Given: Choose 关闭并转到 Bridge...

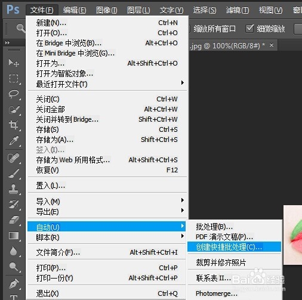Looking at the screenshot, I should 107,119.
